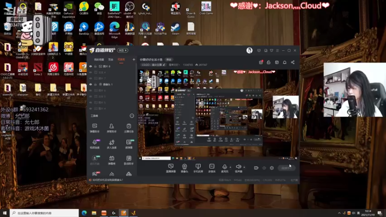This screenshot has height=217, width=386.
Task: Toggle the lock on 摄像头 1 layer
Action: (x=96, y=84)
